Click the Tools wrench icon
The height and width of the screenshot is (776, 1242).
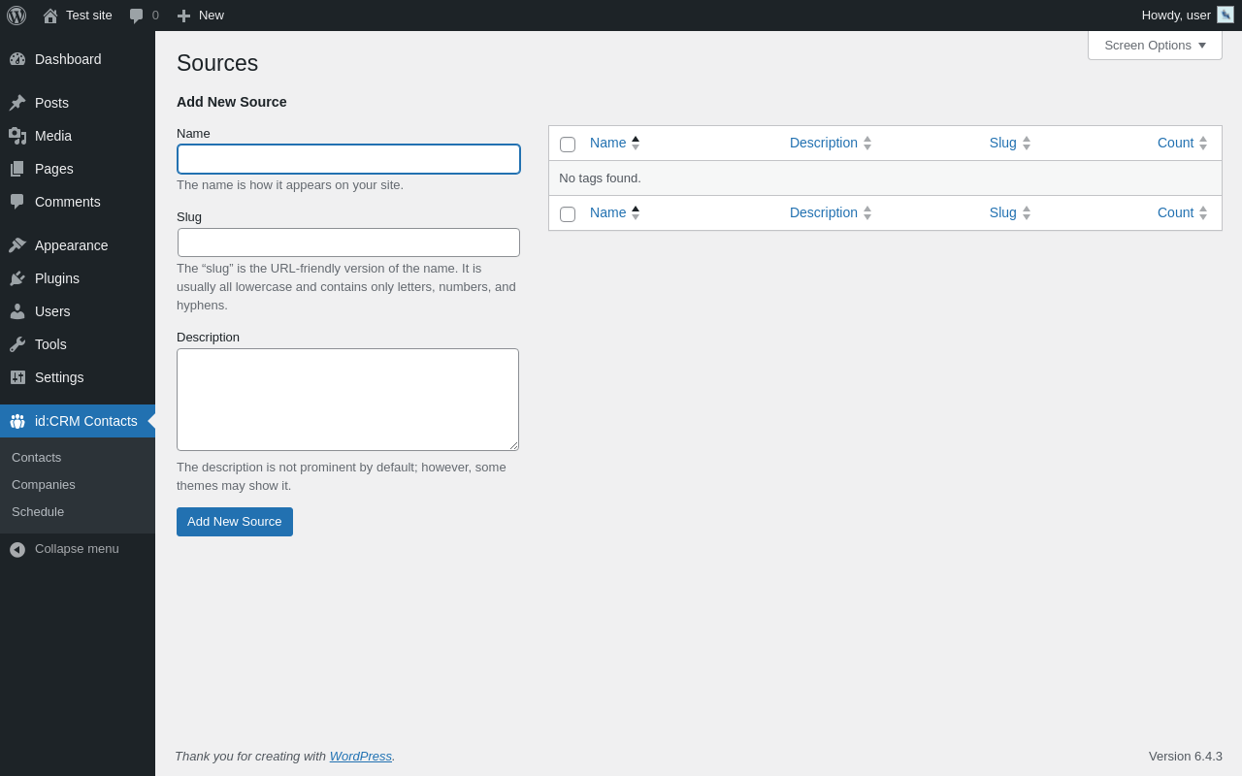pyautogui.click(x=17, y=344)
